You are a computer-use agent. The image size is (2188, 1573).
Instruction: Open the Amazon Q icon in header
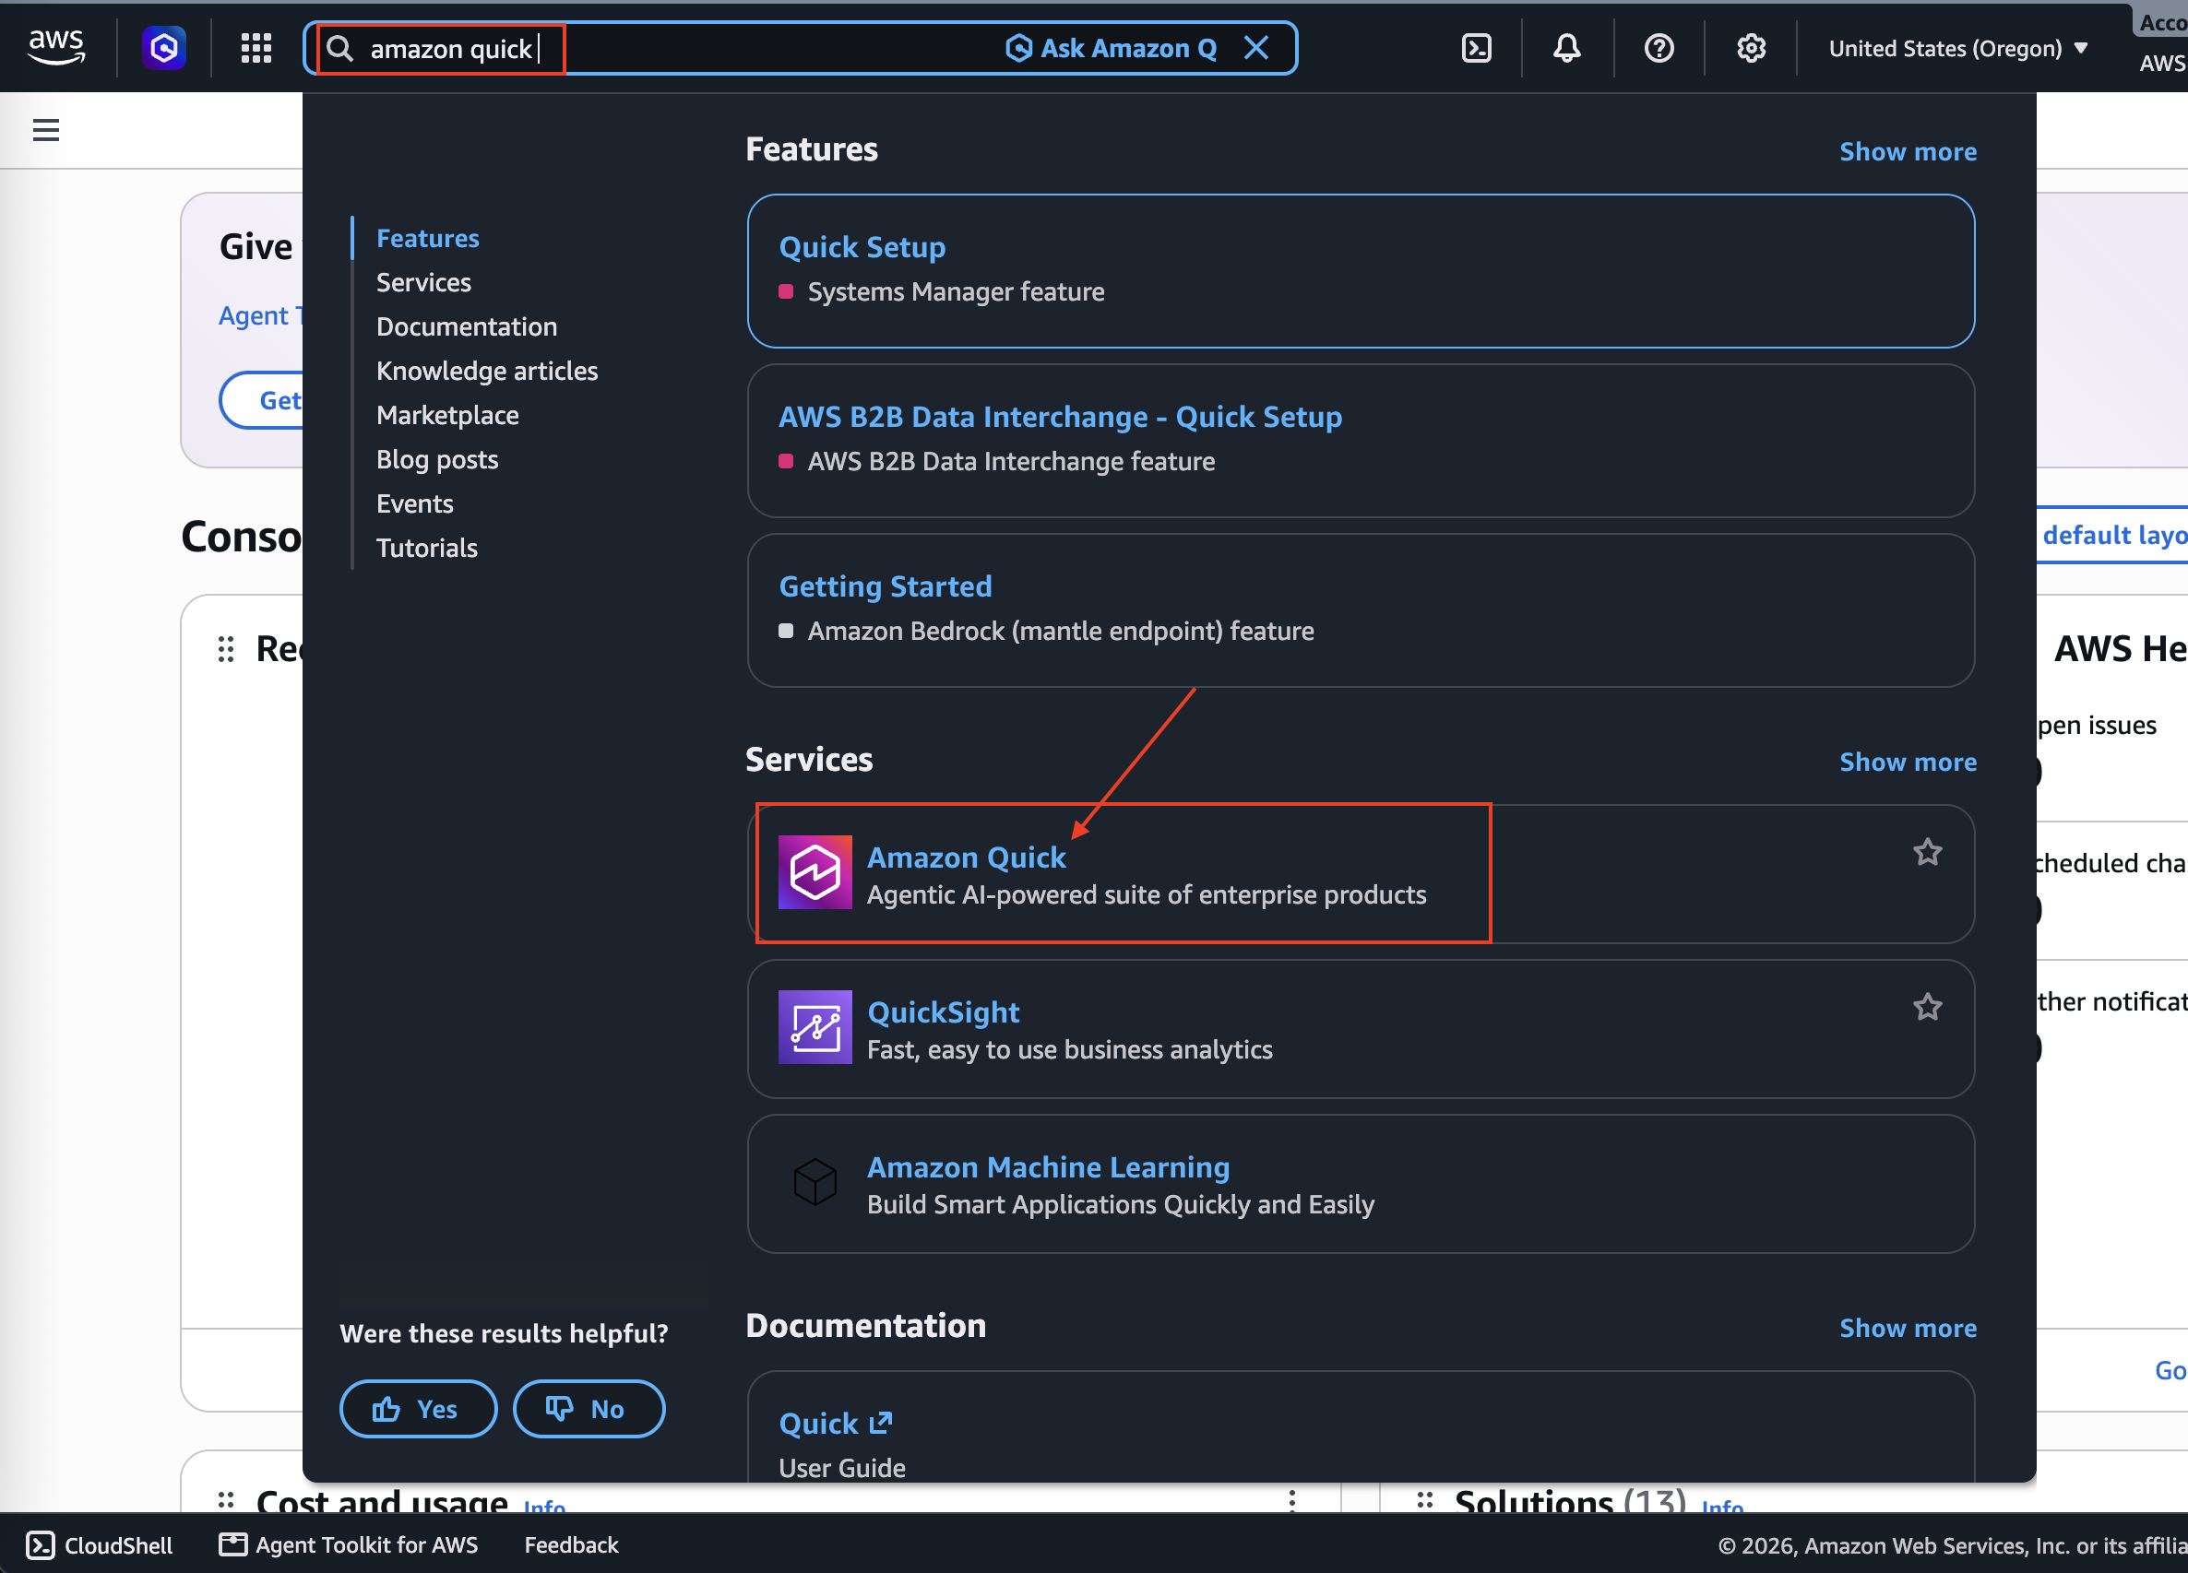[164, 47]
